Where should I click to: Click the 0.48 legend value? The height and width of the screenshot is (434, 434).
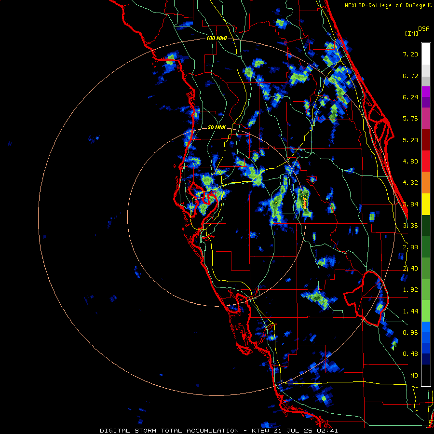click(x=410, y=354)
